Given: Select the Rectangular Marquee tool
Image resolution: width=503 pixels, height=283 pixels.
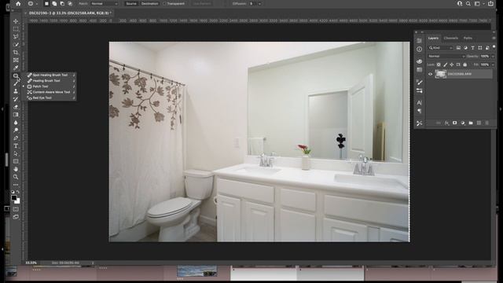Looking at the screenshot, I should [16, 29].
